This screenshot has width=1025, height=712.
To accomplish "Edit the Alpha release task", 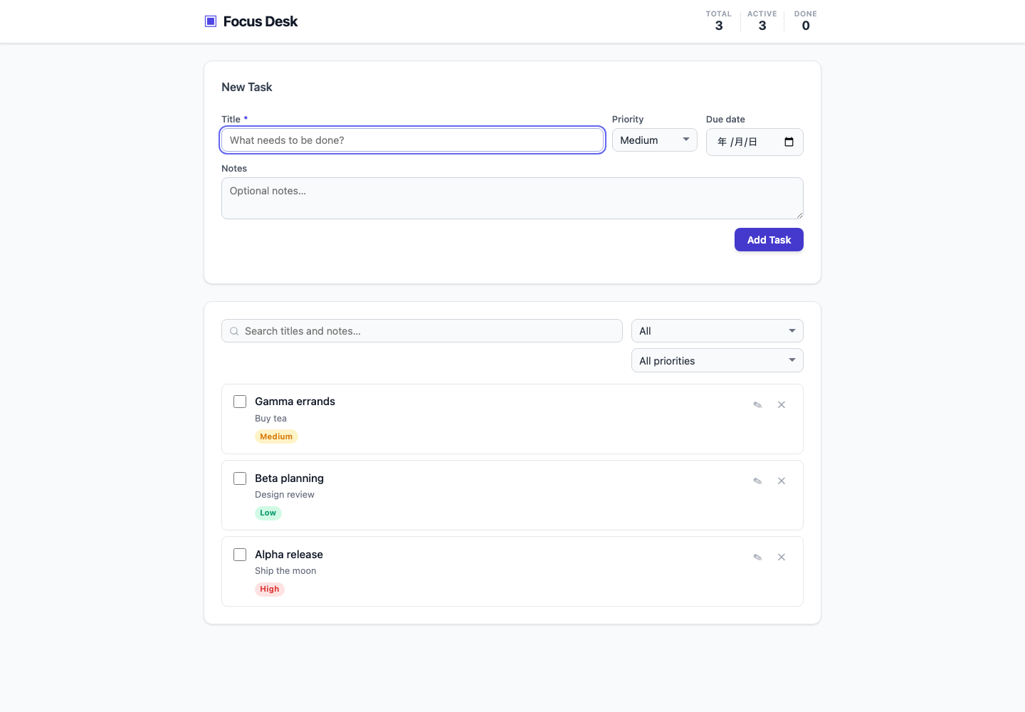I will (x=757, y=557).
